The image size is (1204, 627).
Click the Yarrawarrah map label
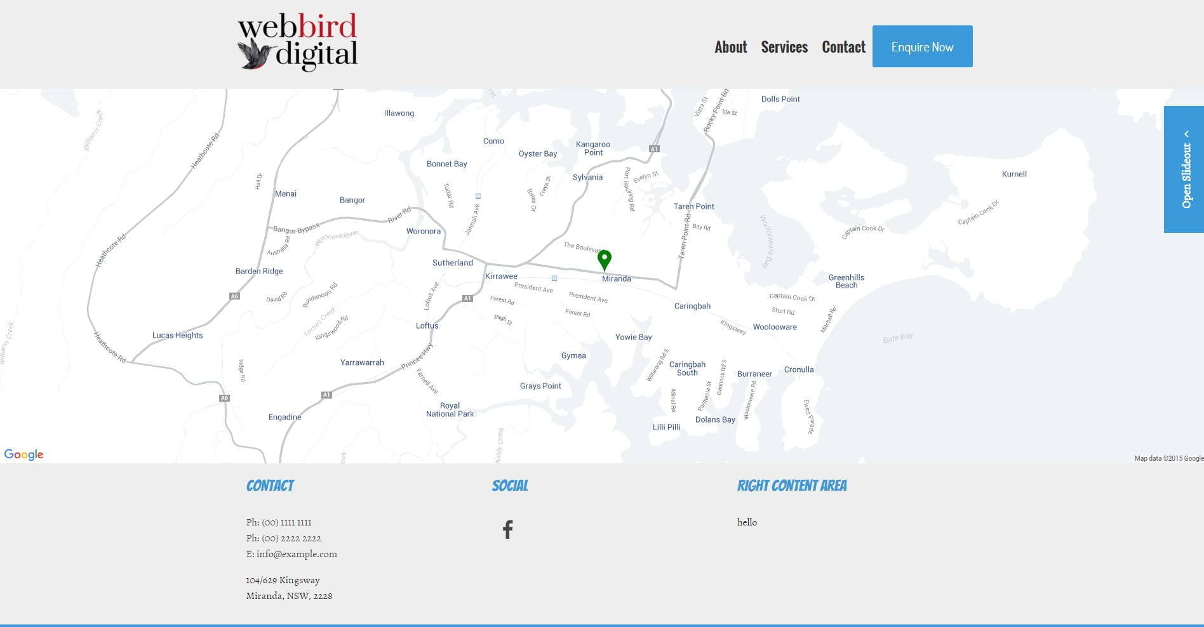pos(362,362)
